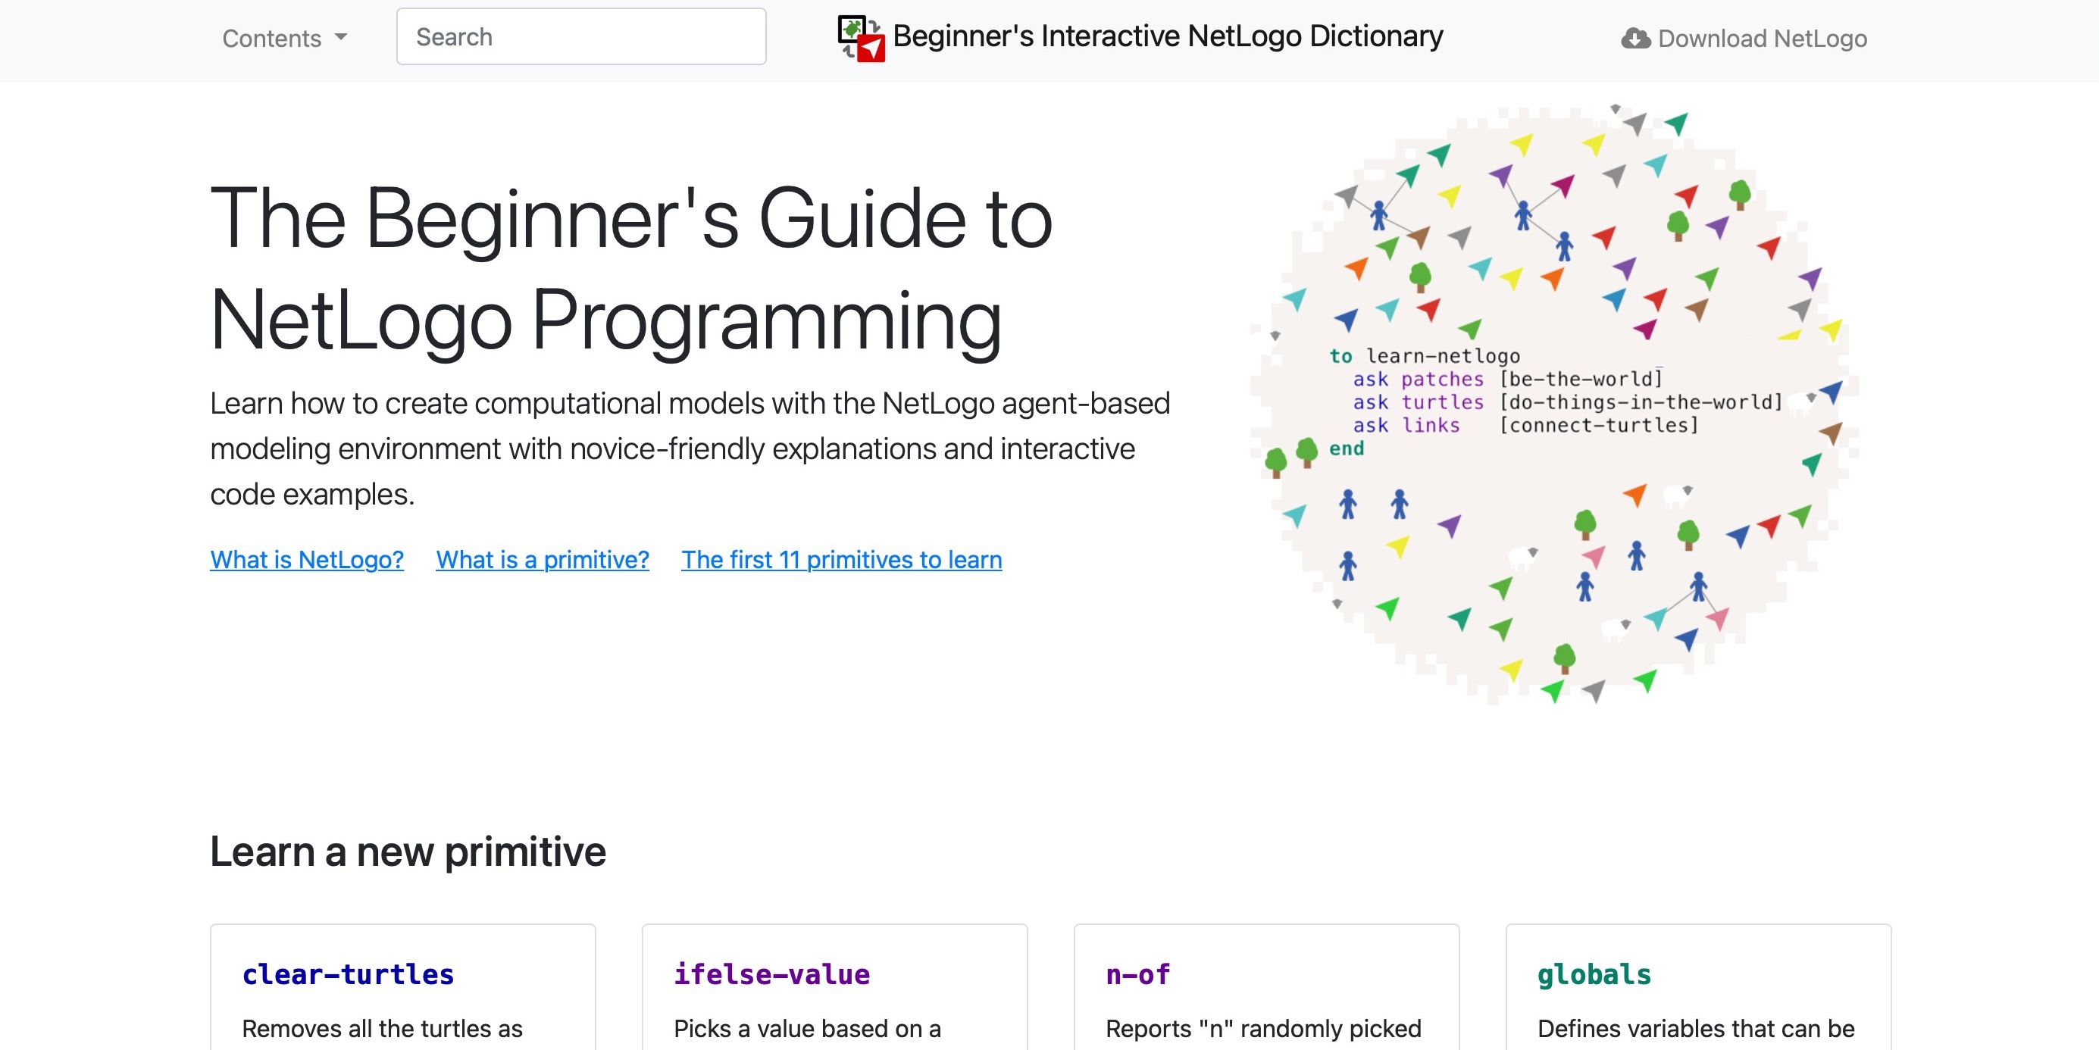Click the main Beginner's Guide headline
2099x1050 pixels.
pos(630,269)
